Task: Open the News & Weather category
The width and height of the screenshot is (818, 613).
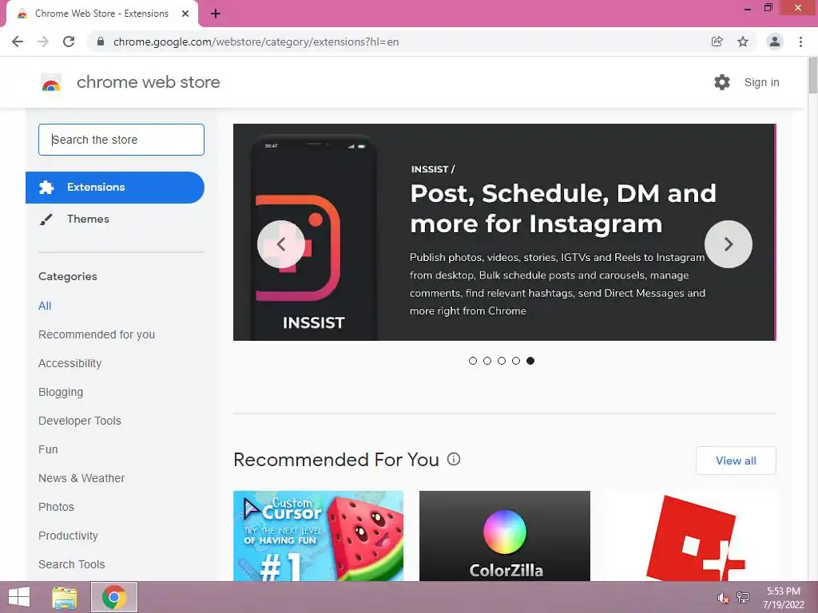Action: click(x=81, y=478)
